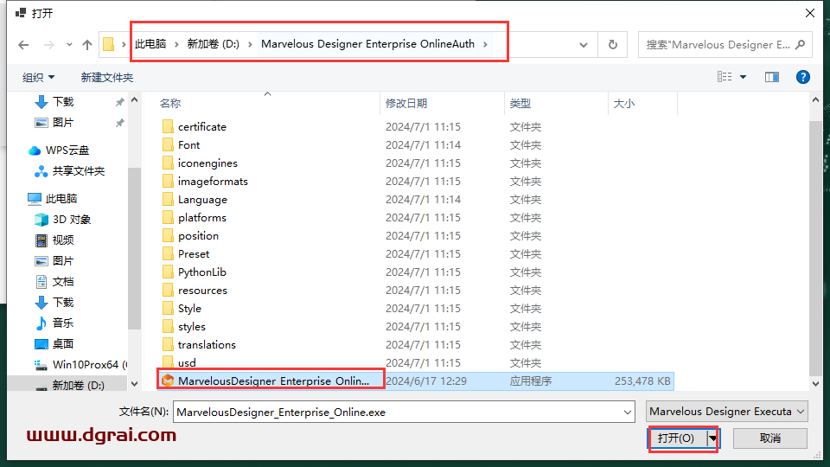
Task: Refresh the current folder
Action: (x=612, y=45)
